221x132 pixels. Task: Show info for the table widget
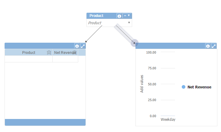[77, 46]
